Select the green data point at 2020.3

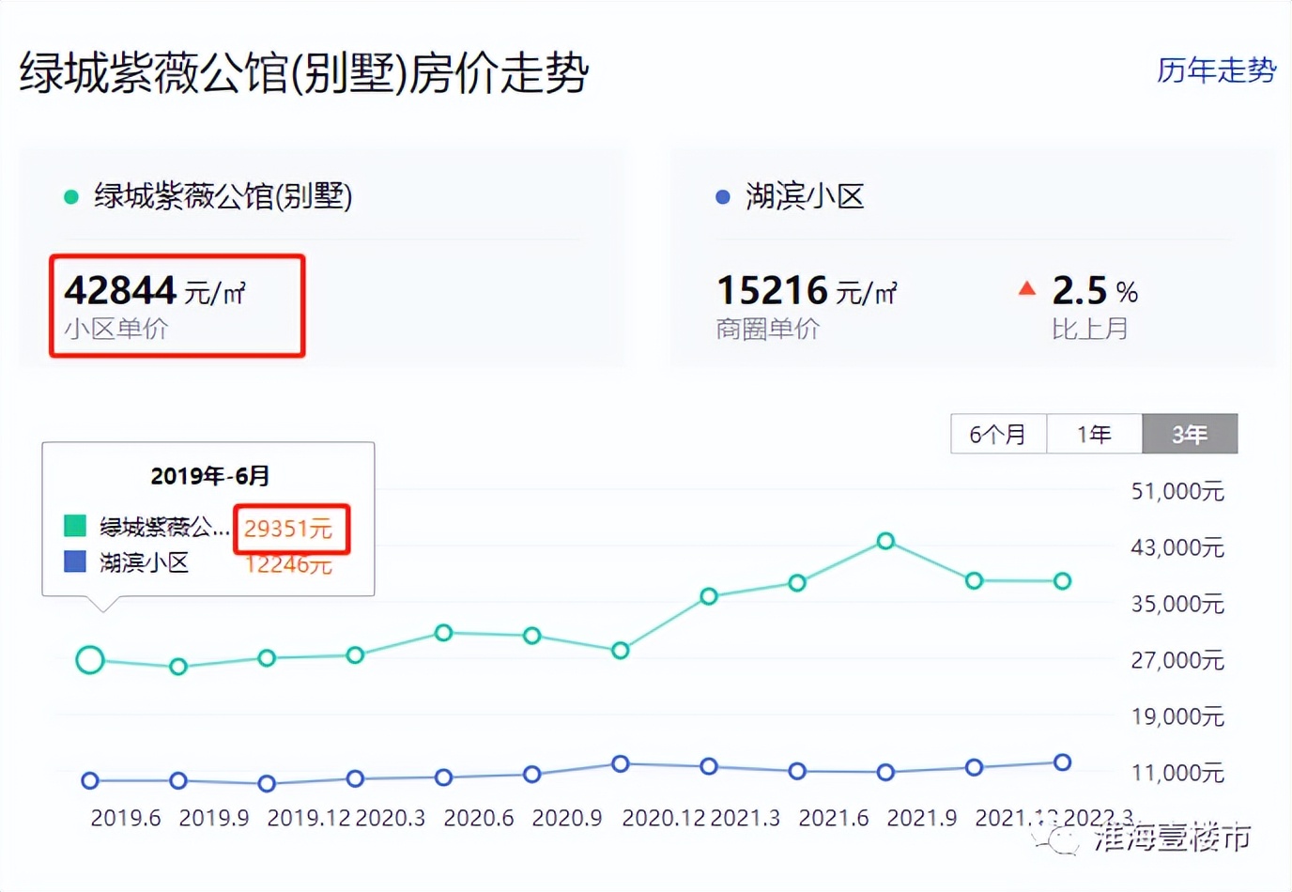355,655
